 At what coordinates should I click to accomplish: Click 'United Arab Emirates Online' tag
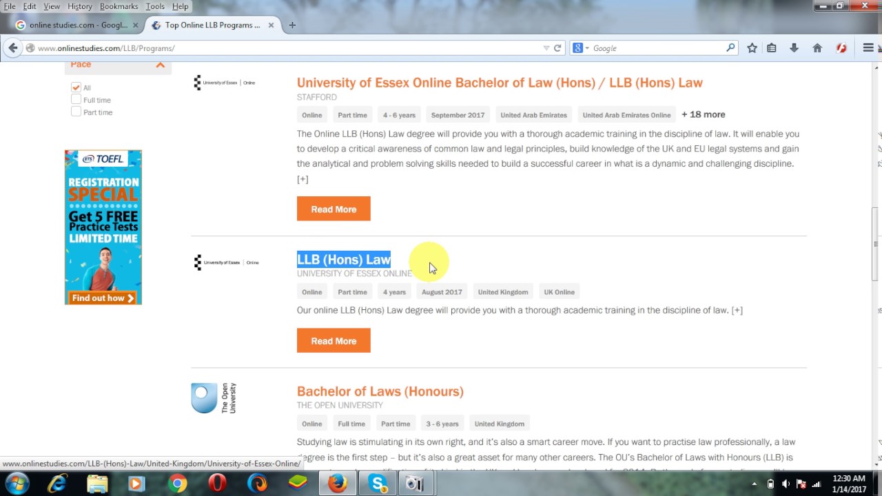click(626, 115)
